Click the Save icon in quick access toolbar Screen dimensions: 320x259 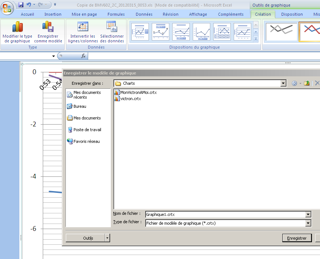click(21, 5)
